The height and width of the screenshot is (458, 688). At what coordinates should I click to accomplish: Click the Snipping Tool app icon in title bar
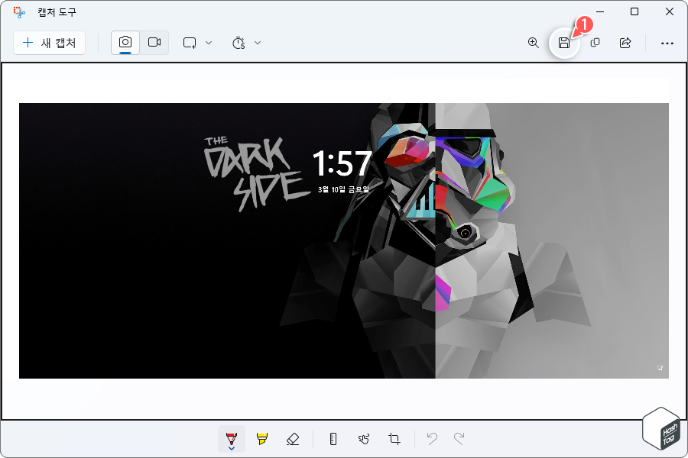point(19,12)
